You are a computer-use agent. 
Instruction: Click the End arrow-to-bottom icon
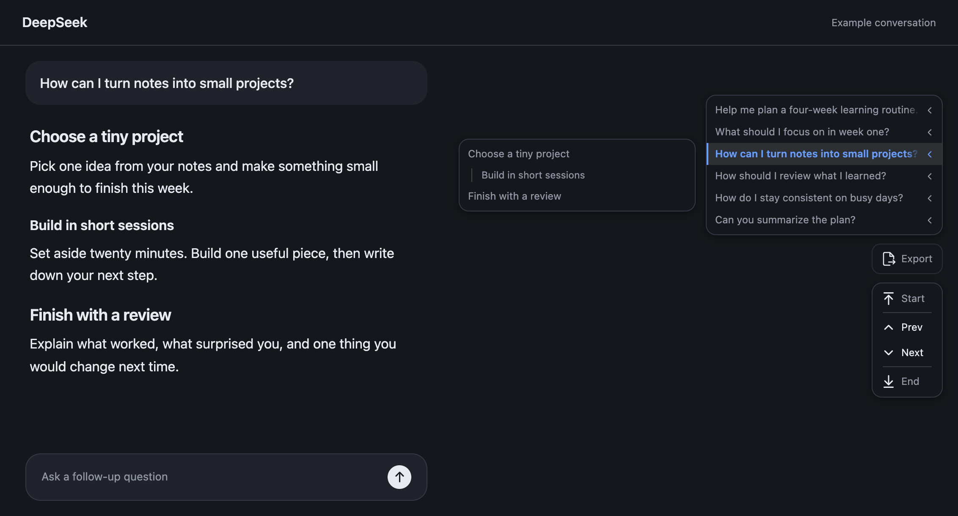889,382
